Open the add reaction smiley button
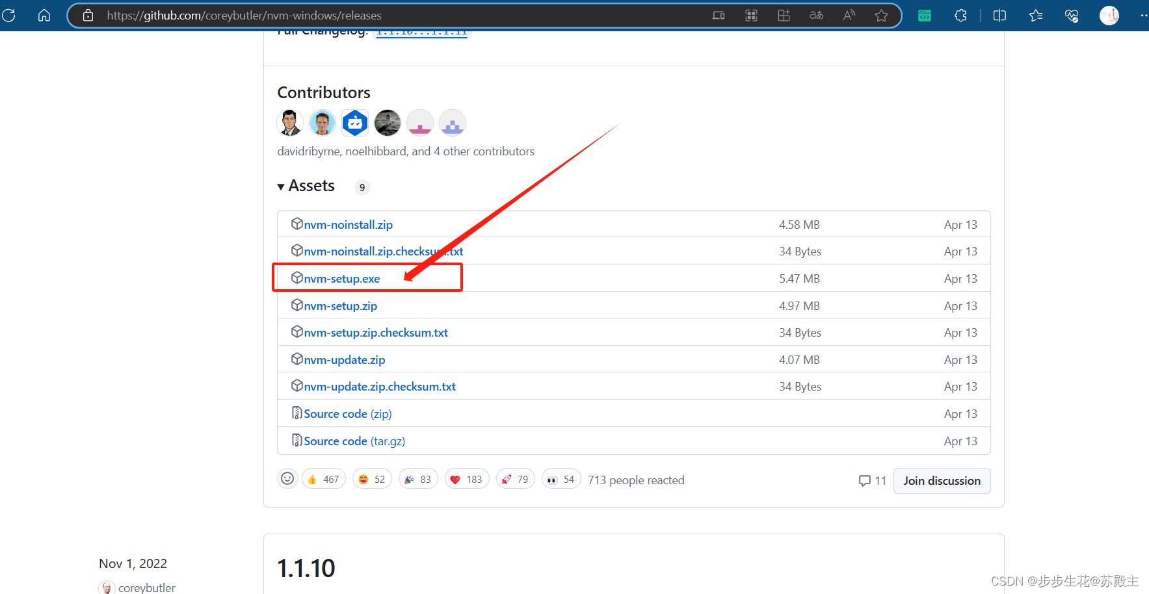Image resolution: width=1149 pixels, height=594 pixels. [287, 479]
